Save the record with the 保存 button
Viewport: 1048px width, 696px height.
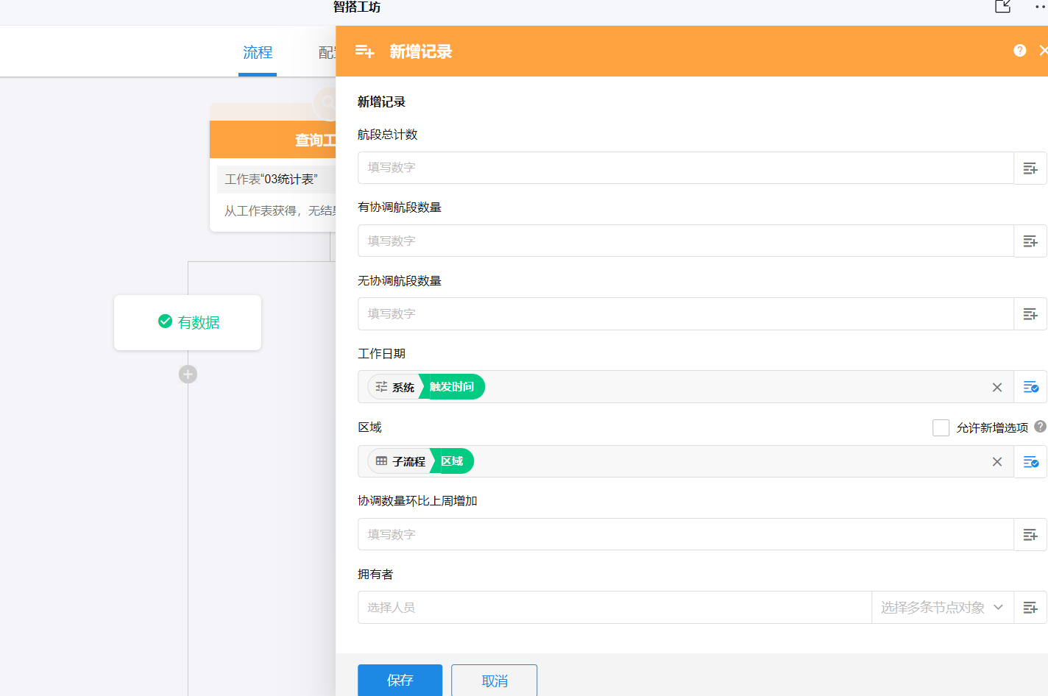pos(400,681)
